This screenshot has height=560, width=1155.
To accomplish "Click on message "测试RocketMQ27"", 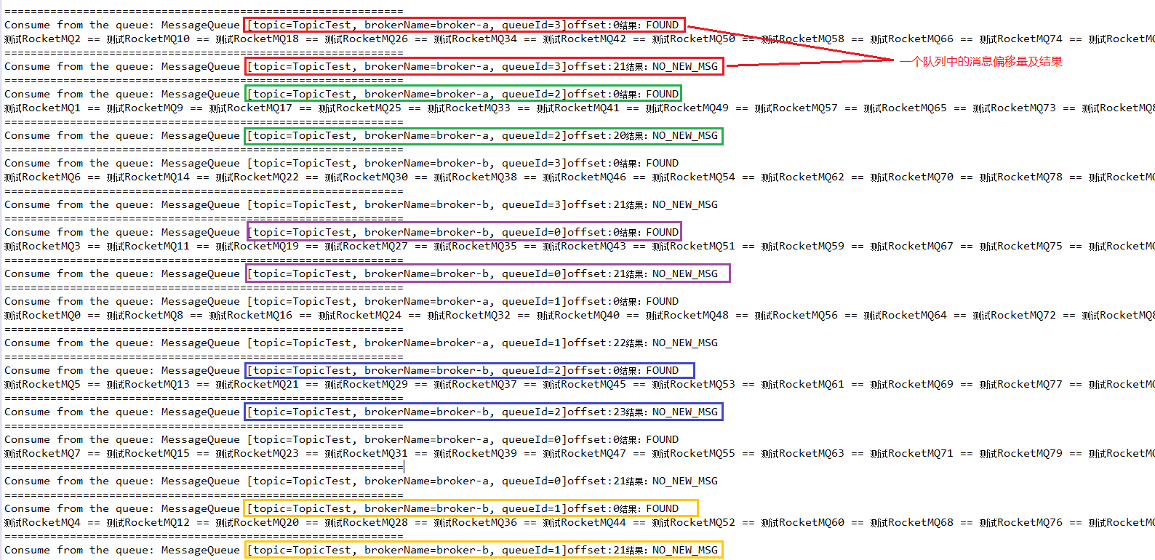I will 367,246.
